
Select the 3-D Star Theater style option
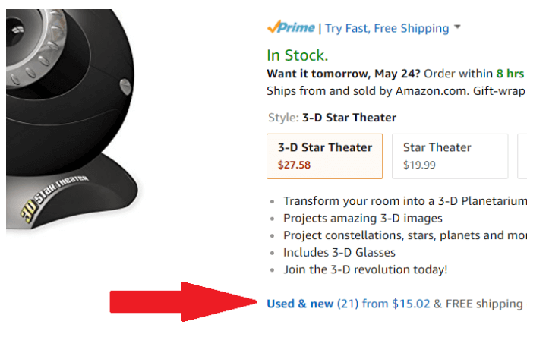pyautogui.click(x=324, y=156)
